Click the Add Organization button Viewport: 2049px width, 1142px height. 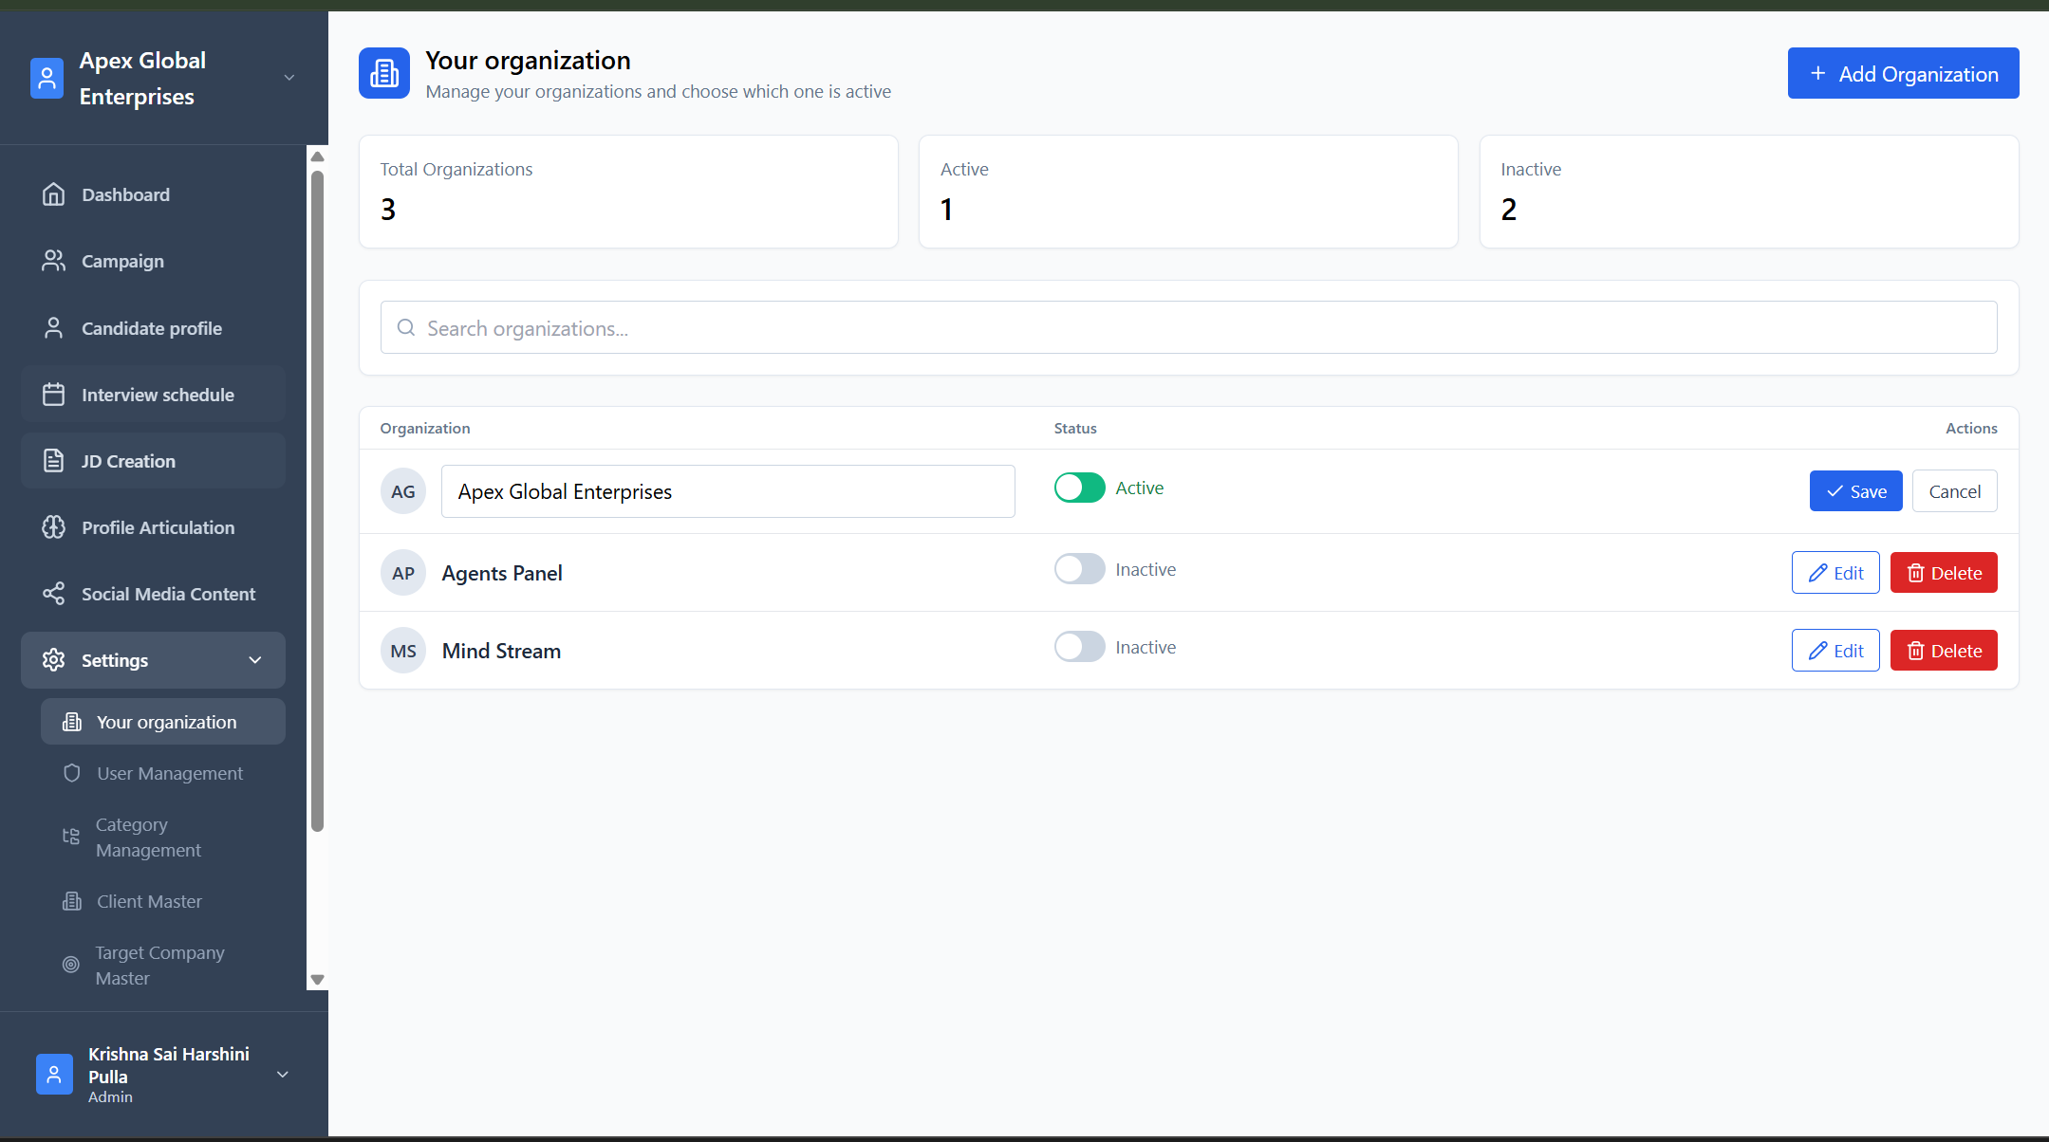click(x=1903, y=73)
